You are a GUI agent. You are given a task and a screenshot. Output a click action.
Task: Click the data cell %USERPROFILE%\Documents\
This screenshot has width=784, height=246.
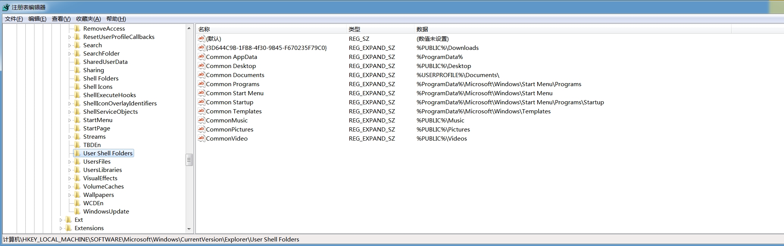pyautogui.click(x=458, y=75)
